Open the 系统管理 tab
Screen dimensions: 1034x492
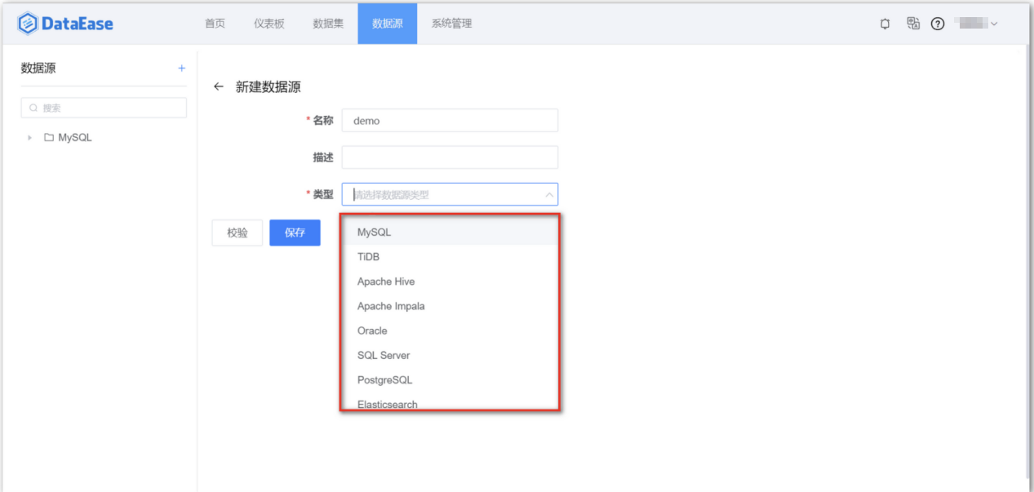click(453, 23)
